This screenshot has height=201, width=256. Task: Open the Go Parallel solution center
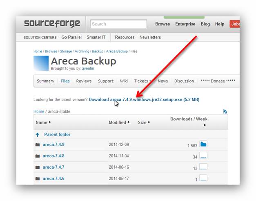(71, 37)
